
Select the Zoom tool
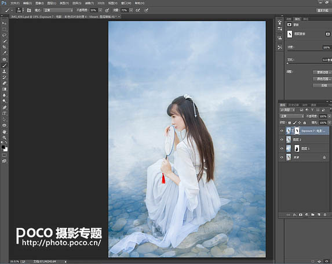4,138
